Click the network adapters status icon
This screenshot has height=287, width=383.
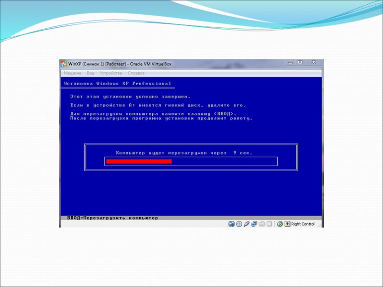[254, 224]
